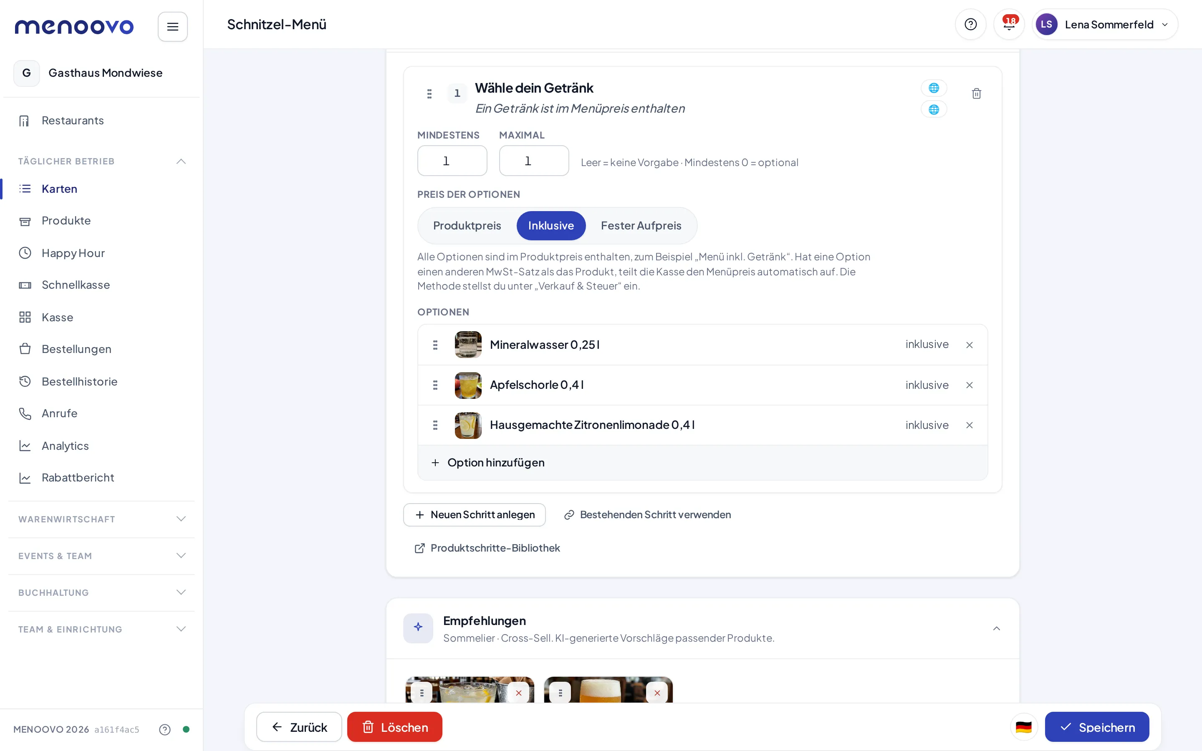Viewport: 1202px width, 751px height.
Task: Remove Mineralwasser 0,25 l option
Action: click(x=969, y=345)
